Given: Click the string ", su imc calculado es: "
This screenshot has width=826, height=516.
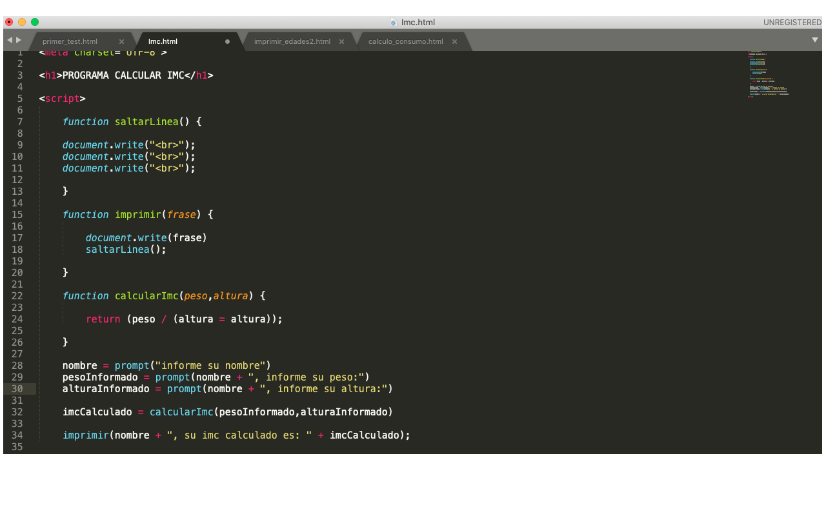Looking at the screenshot, I should coord(239,435).
